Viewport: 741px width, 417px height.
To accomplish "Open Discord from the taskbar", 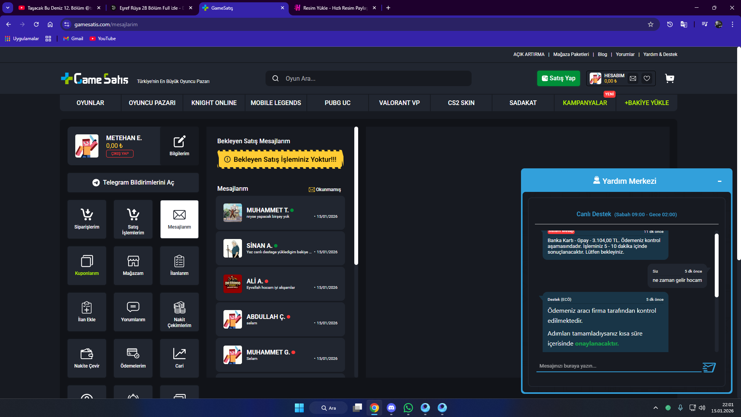I will pos(391,408).
